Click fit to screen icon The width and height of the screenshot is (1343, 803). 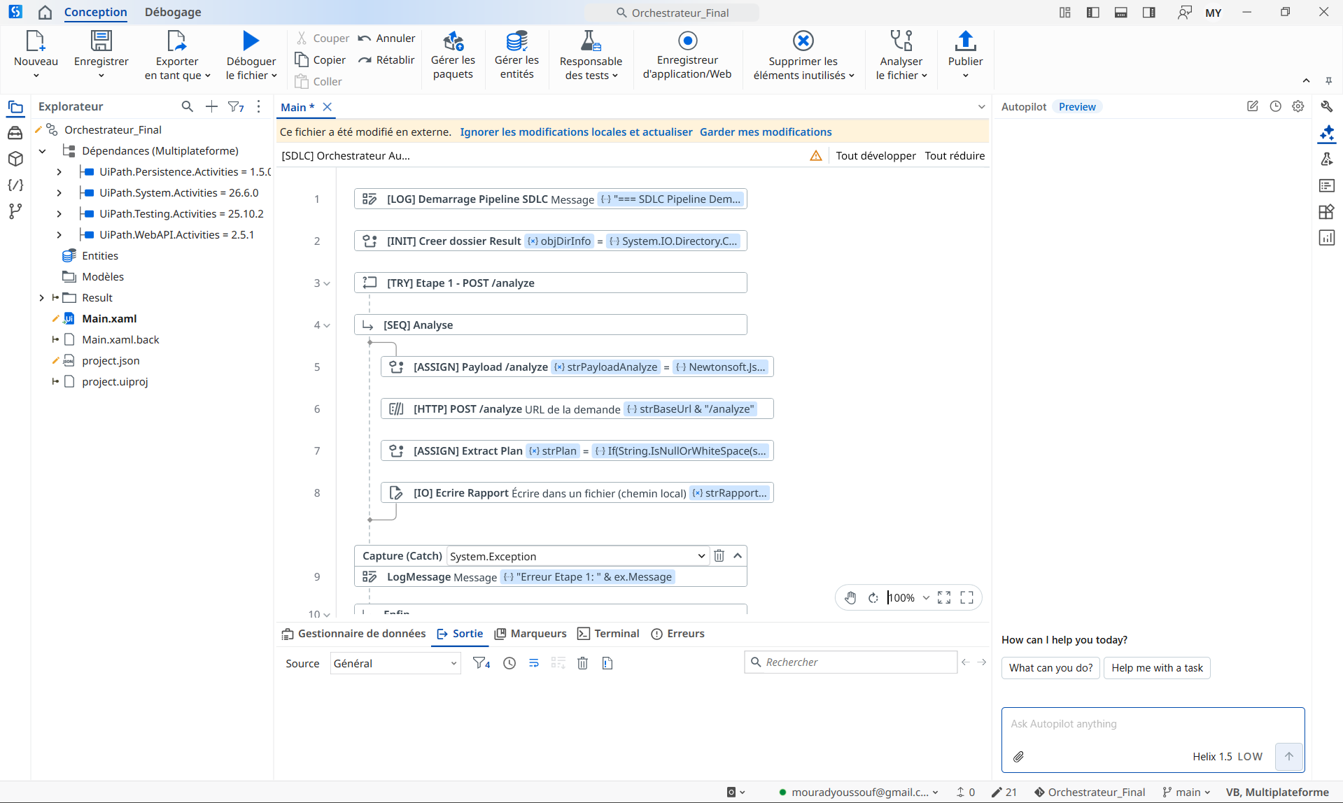(x=944, y=598)
